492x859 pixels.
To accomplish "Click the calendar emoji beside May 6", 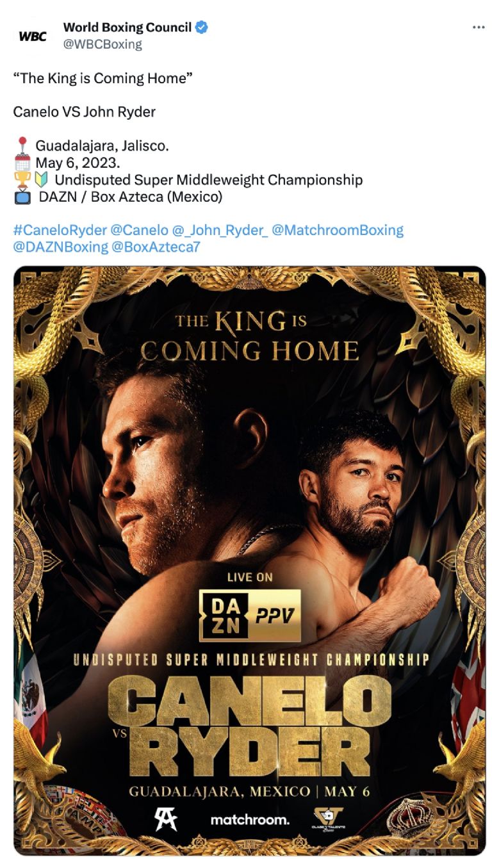I will (22, 163).
